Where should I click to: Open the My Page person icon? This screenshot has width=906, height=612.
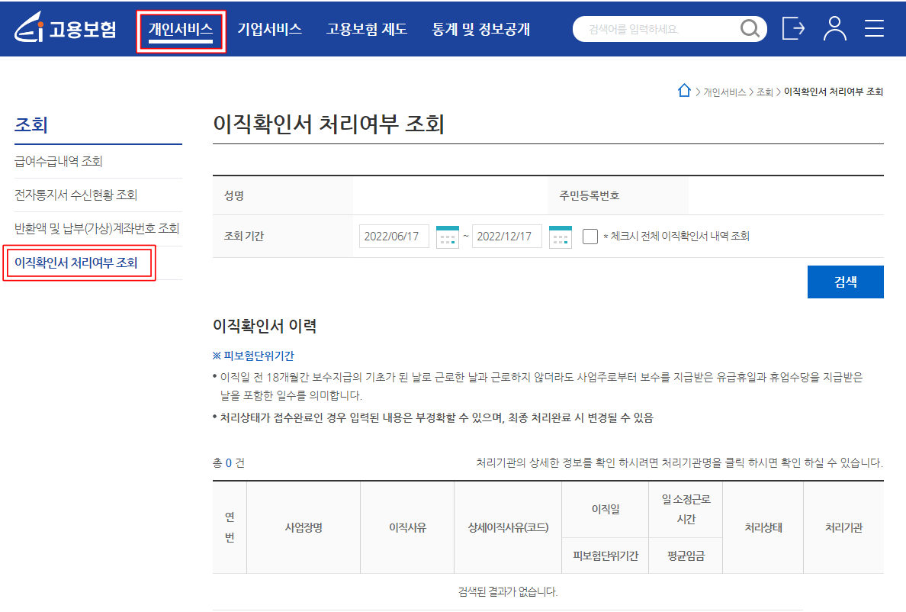[x=835, y=28]
